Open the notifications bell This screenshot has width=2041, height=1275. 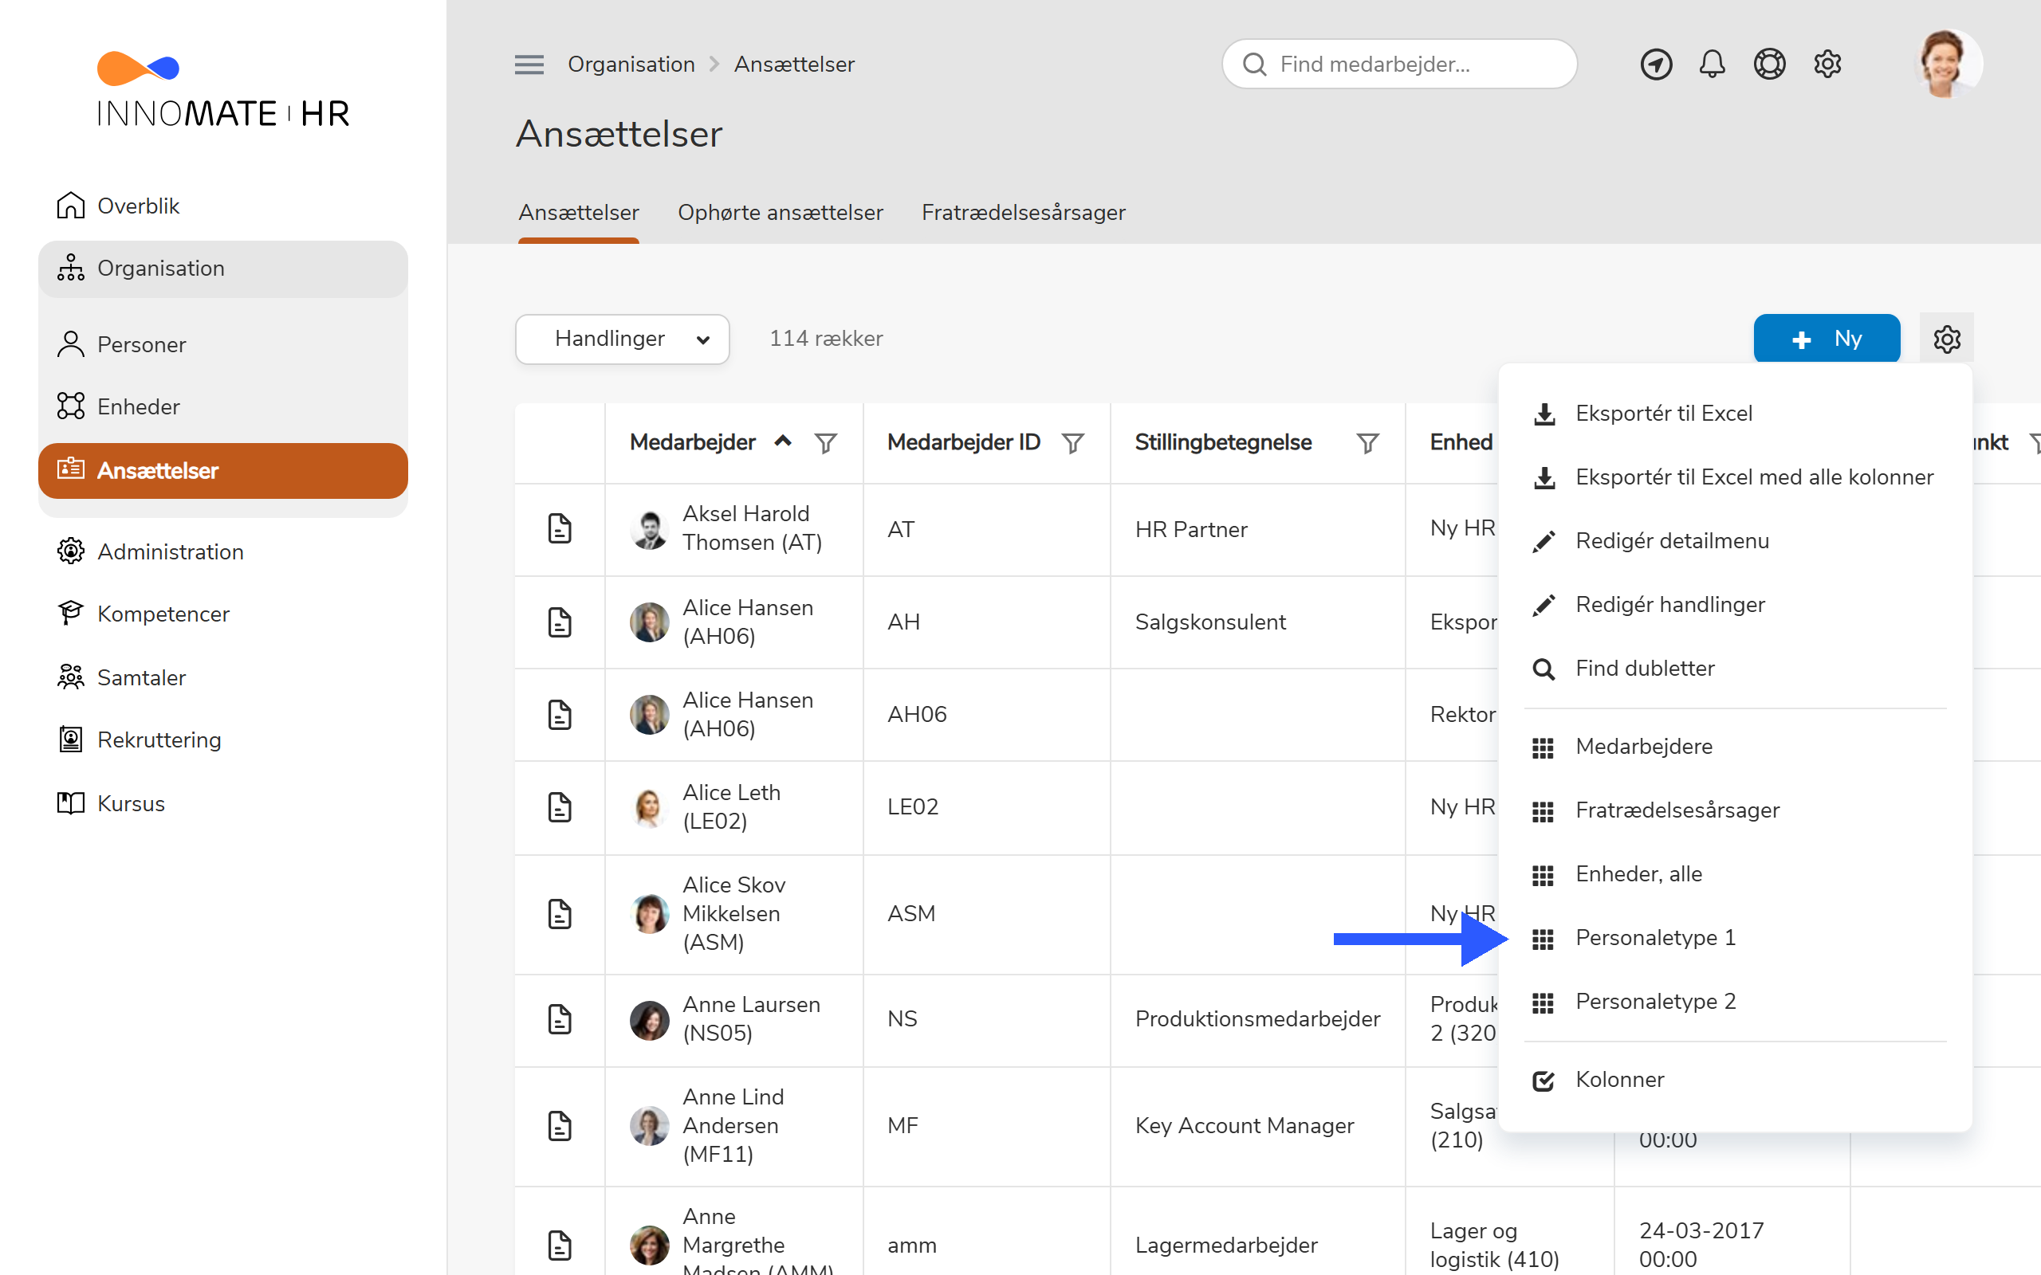click(1712, 63)
